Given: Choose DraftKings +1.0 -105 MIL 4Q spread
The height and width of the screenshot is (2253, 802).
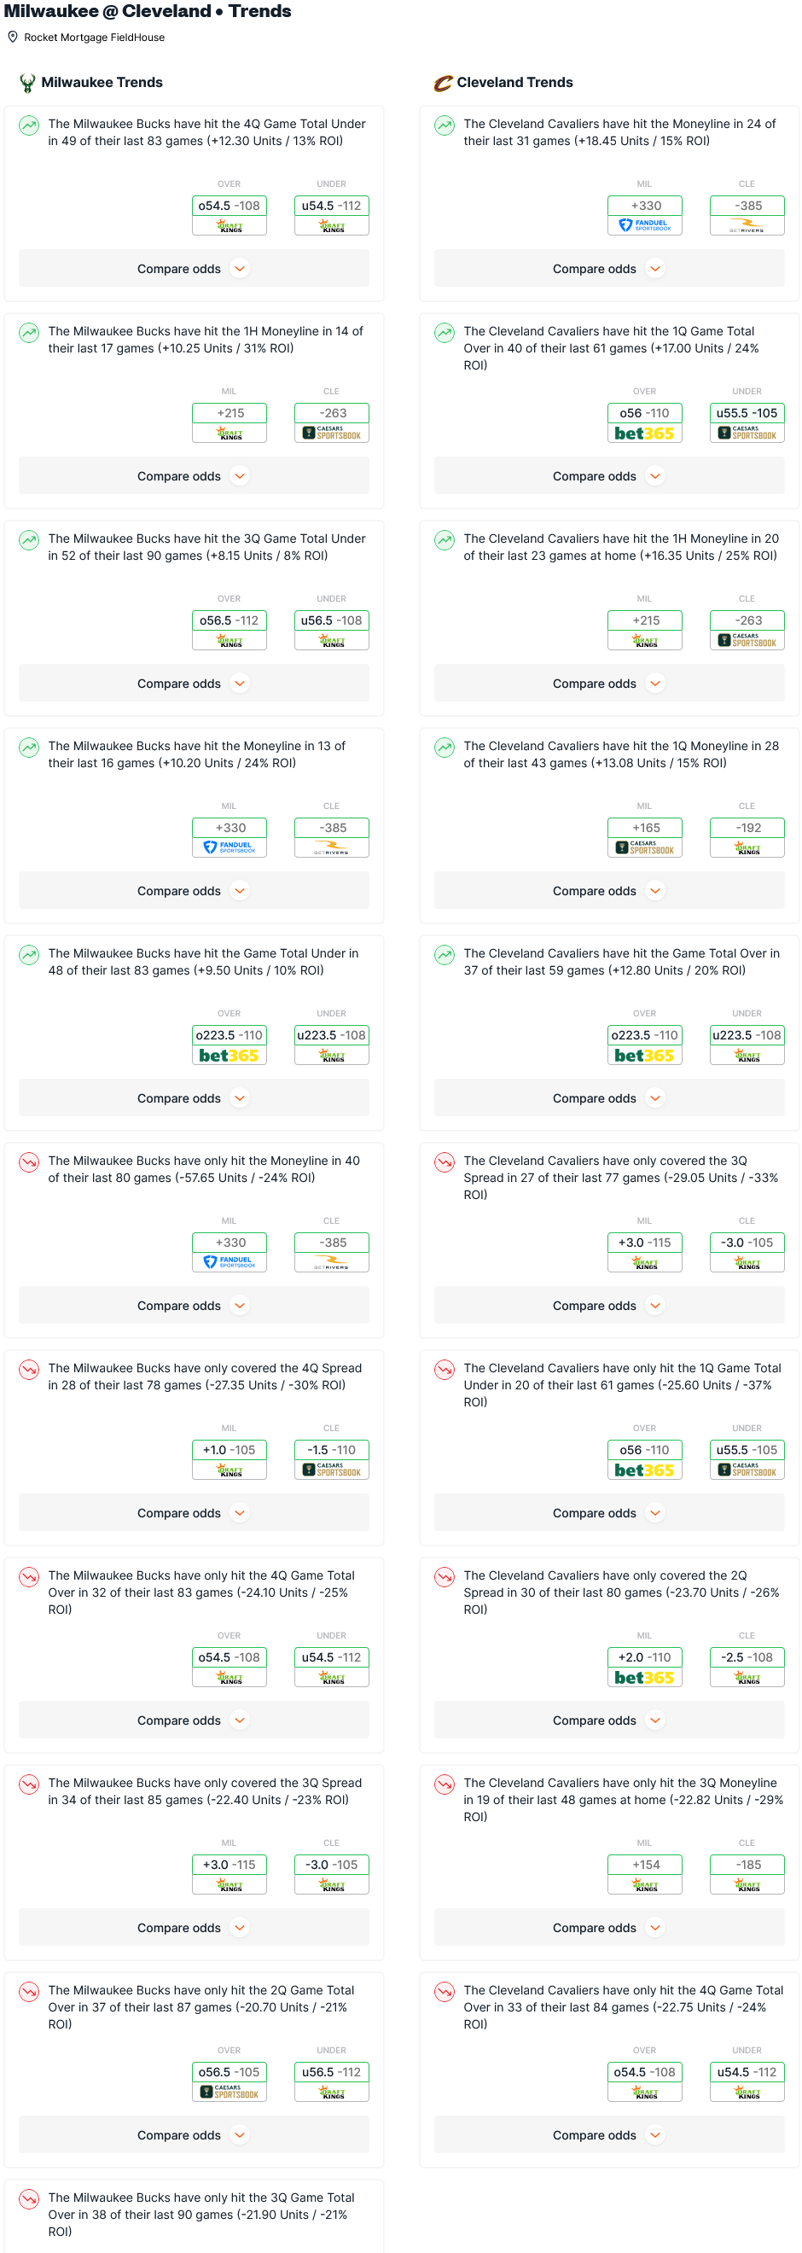Looking at the screenshot, I should [x=230, y=1458].
